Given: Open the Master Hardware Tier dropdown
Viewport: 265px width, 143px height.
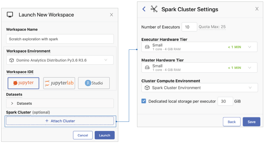Looking at the screenshot, I should point(250,68).
